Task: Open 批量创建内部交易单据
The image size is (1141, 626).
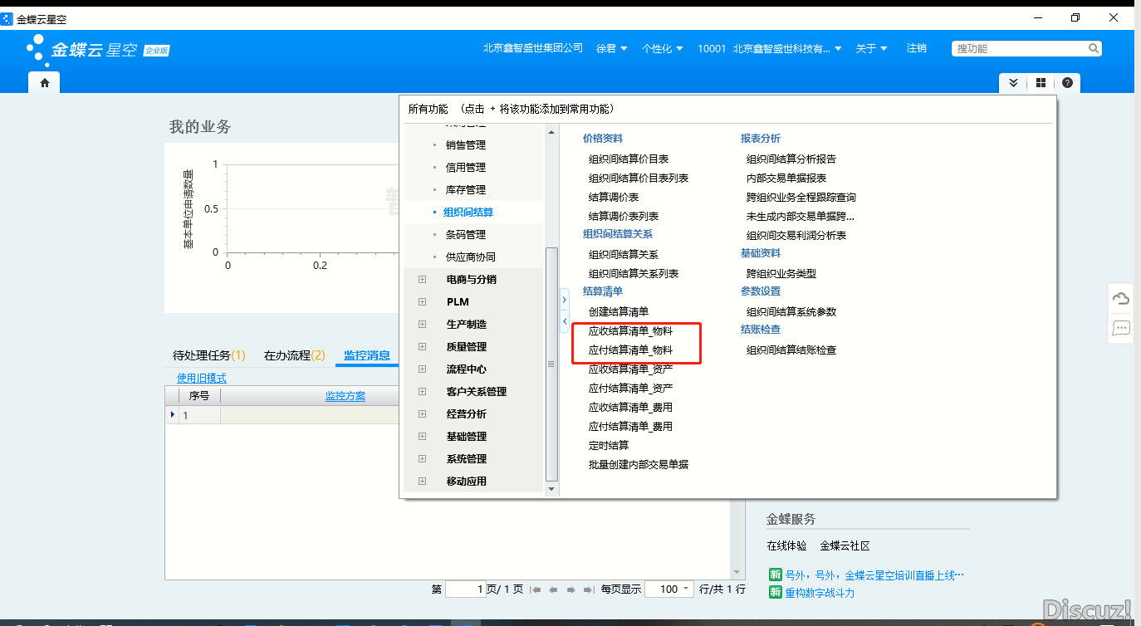Action: [x=639, y=465]
